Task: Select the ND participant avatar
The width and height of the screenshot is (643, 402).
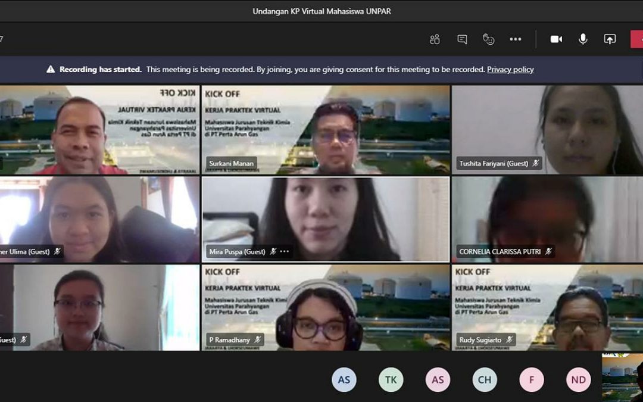Action: [579, 379]
